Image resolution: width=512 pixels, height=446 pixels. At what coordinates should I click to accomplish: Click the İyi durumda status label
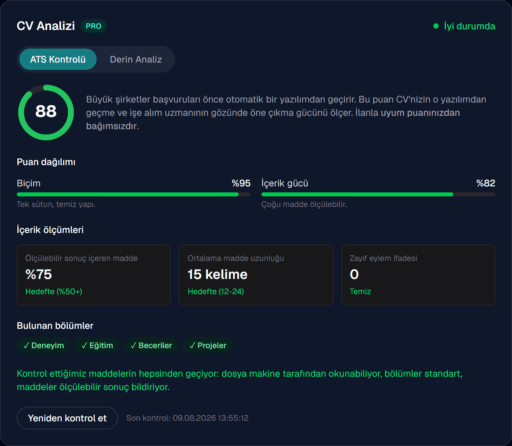470,26
